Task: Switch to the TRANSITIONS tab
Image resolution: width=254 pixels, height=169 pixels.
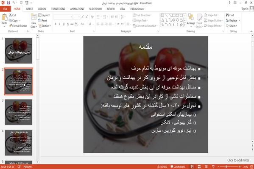Action: point(58,9)
